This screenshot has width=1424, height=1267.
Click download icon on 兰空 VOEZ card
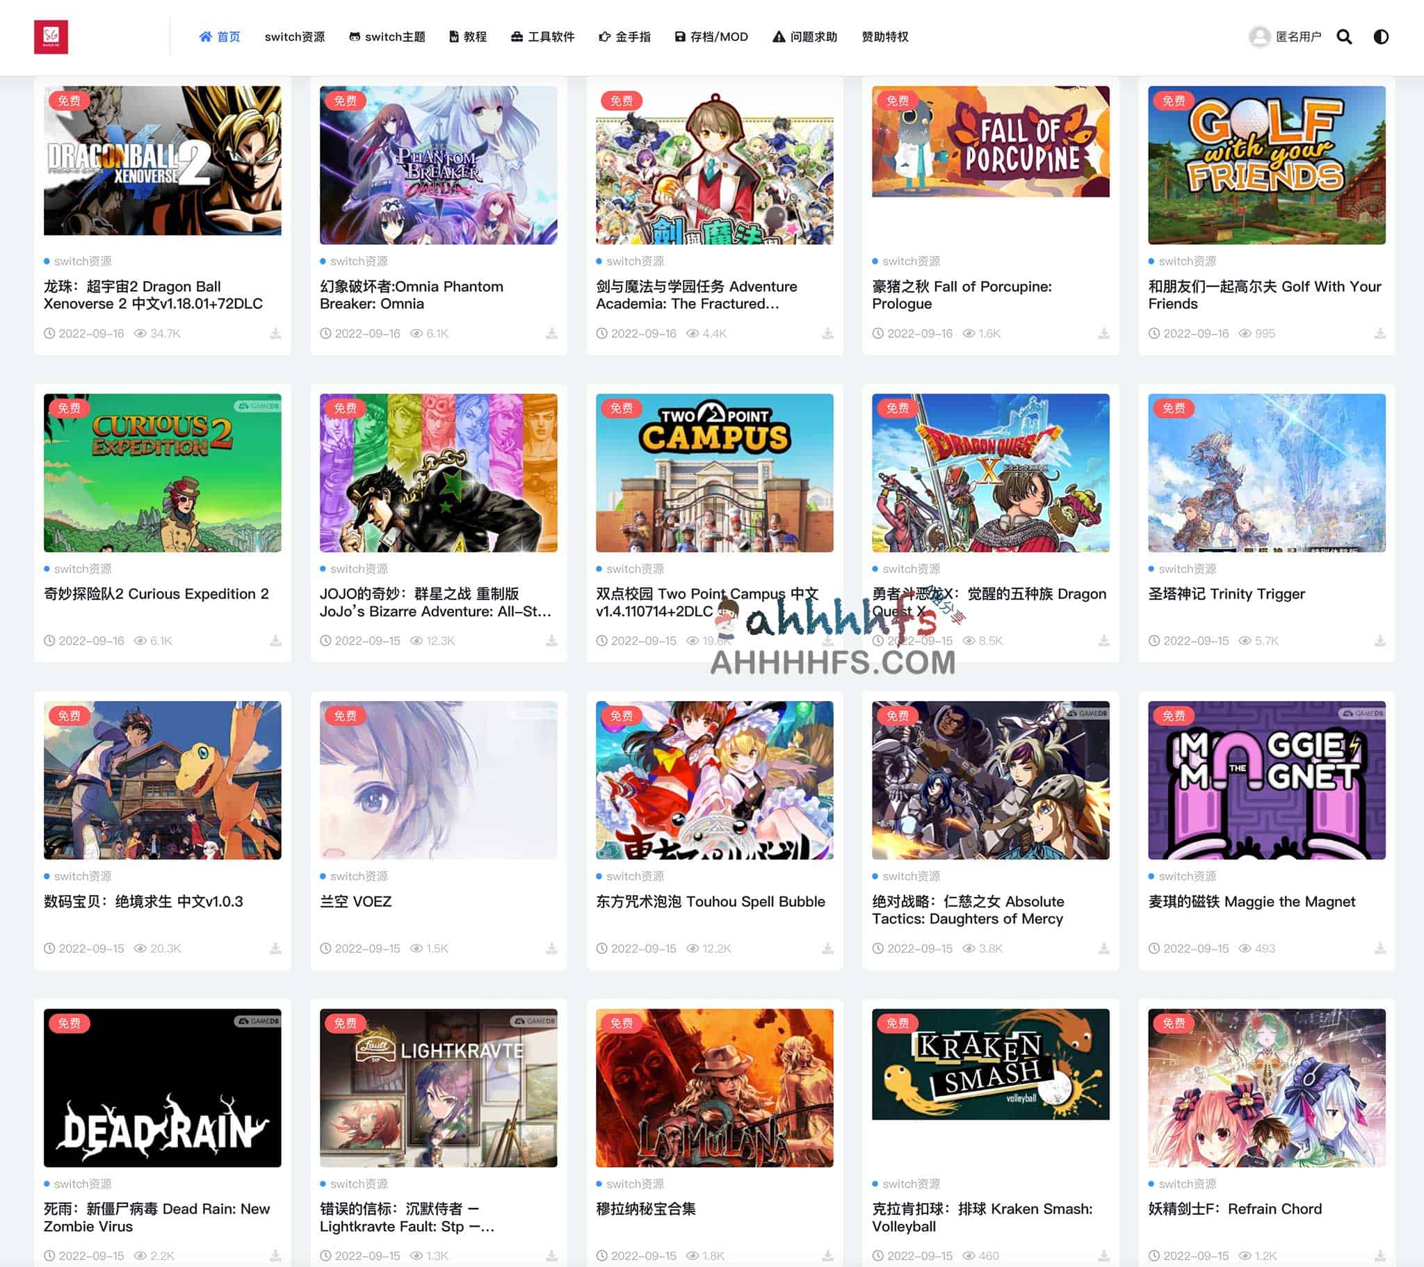pyautogui.click(x=551, y=949)
